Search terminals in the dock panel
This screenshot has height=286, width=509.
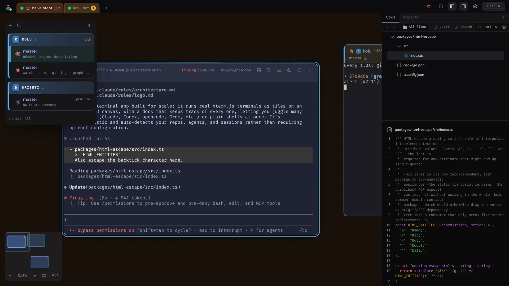(x=19, y=25)
